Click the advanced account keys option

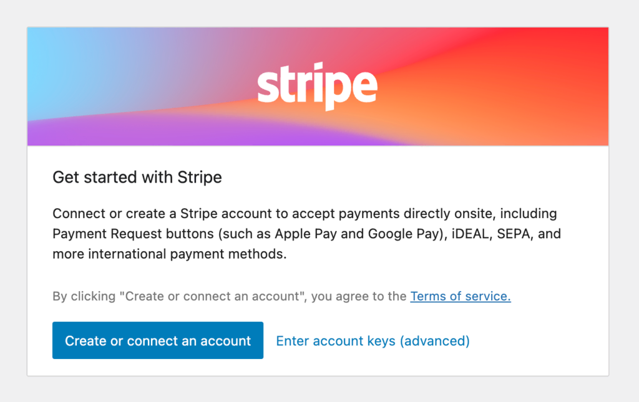[372, 340]
